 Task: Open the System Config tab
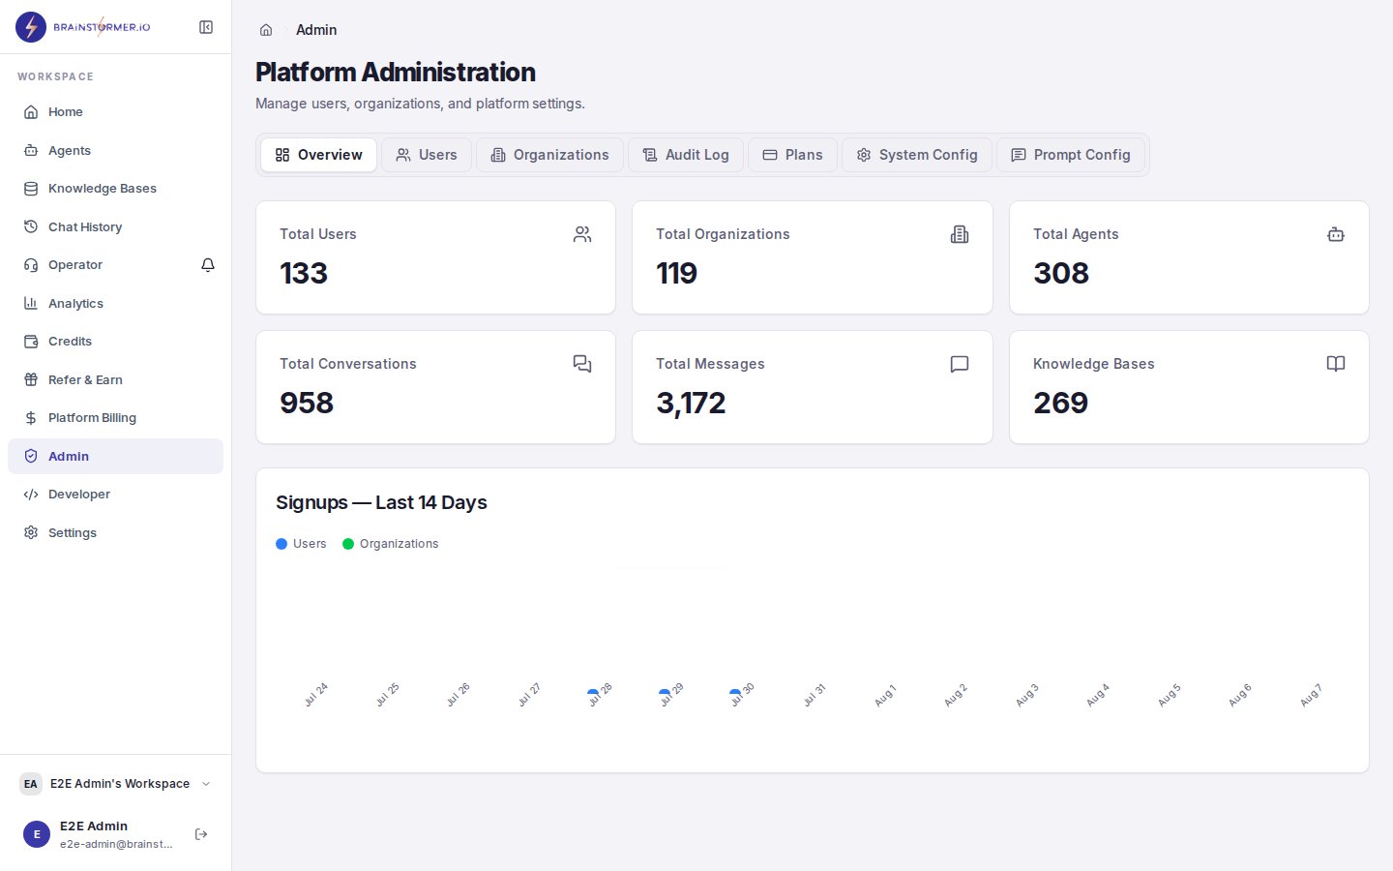(x=917, y=155)
